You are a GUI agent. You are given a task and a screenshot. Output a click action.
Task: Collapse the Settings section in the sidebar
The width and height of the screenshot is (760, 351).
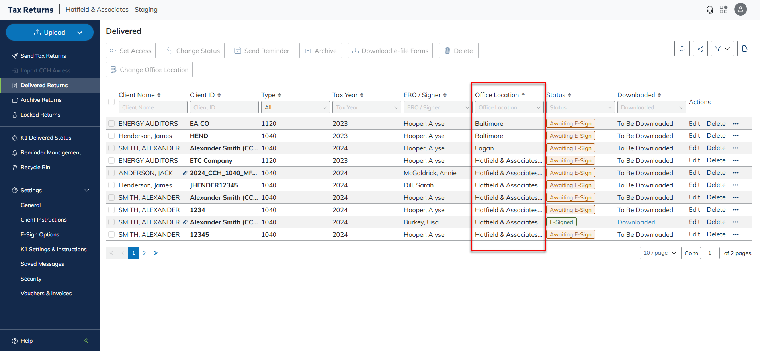(x=87, y=190)
